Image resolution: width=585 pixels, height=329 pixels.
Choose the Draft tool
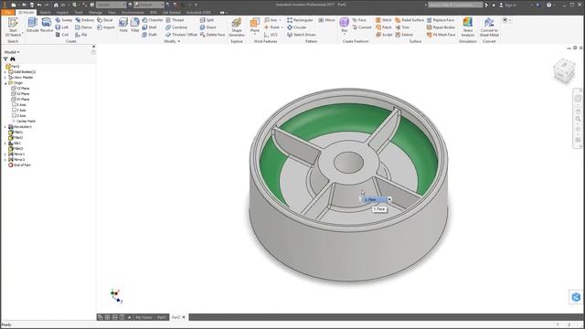tap(149, 35)
